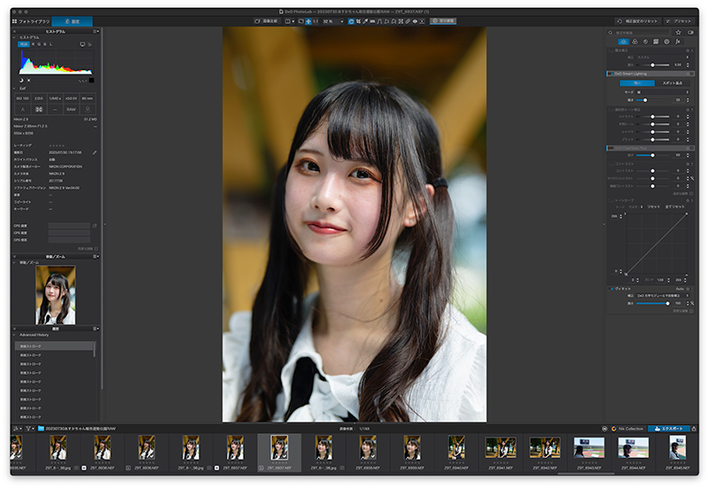This screenshot has width=709, height=488.
Task: Open the zoom percentage dropdown
Action: click(333, 21)
